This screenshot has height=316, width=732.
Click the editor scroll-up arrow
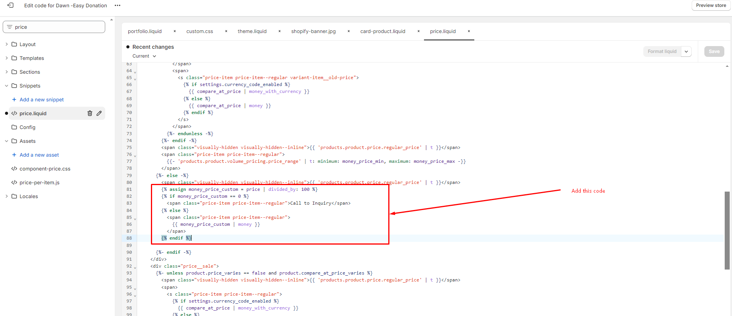[x=727, y=66]
